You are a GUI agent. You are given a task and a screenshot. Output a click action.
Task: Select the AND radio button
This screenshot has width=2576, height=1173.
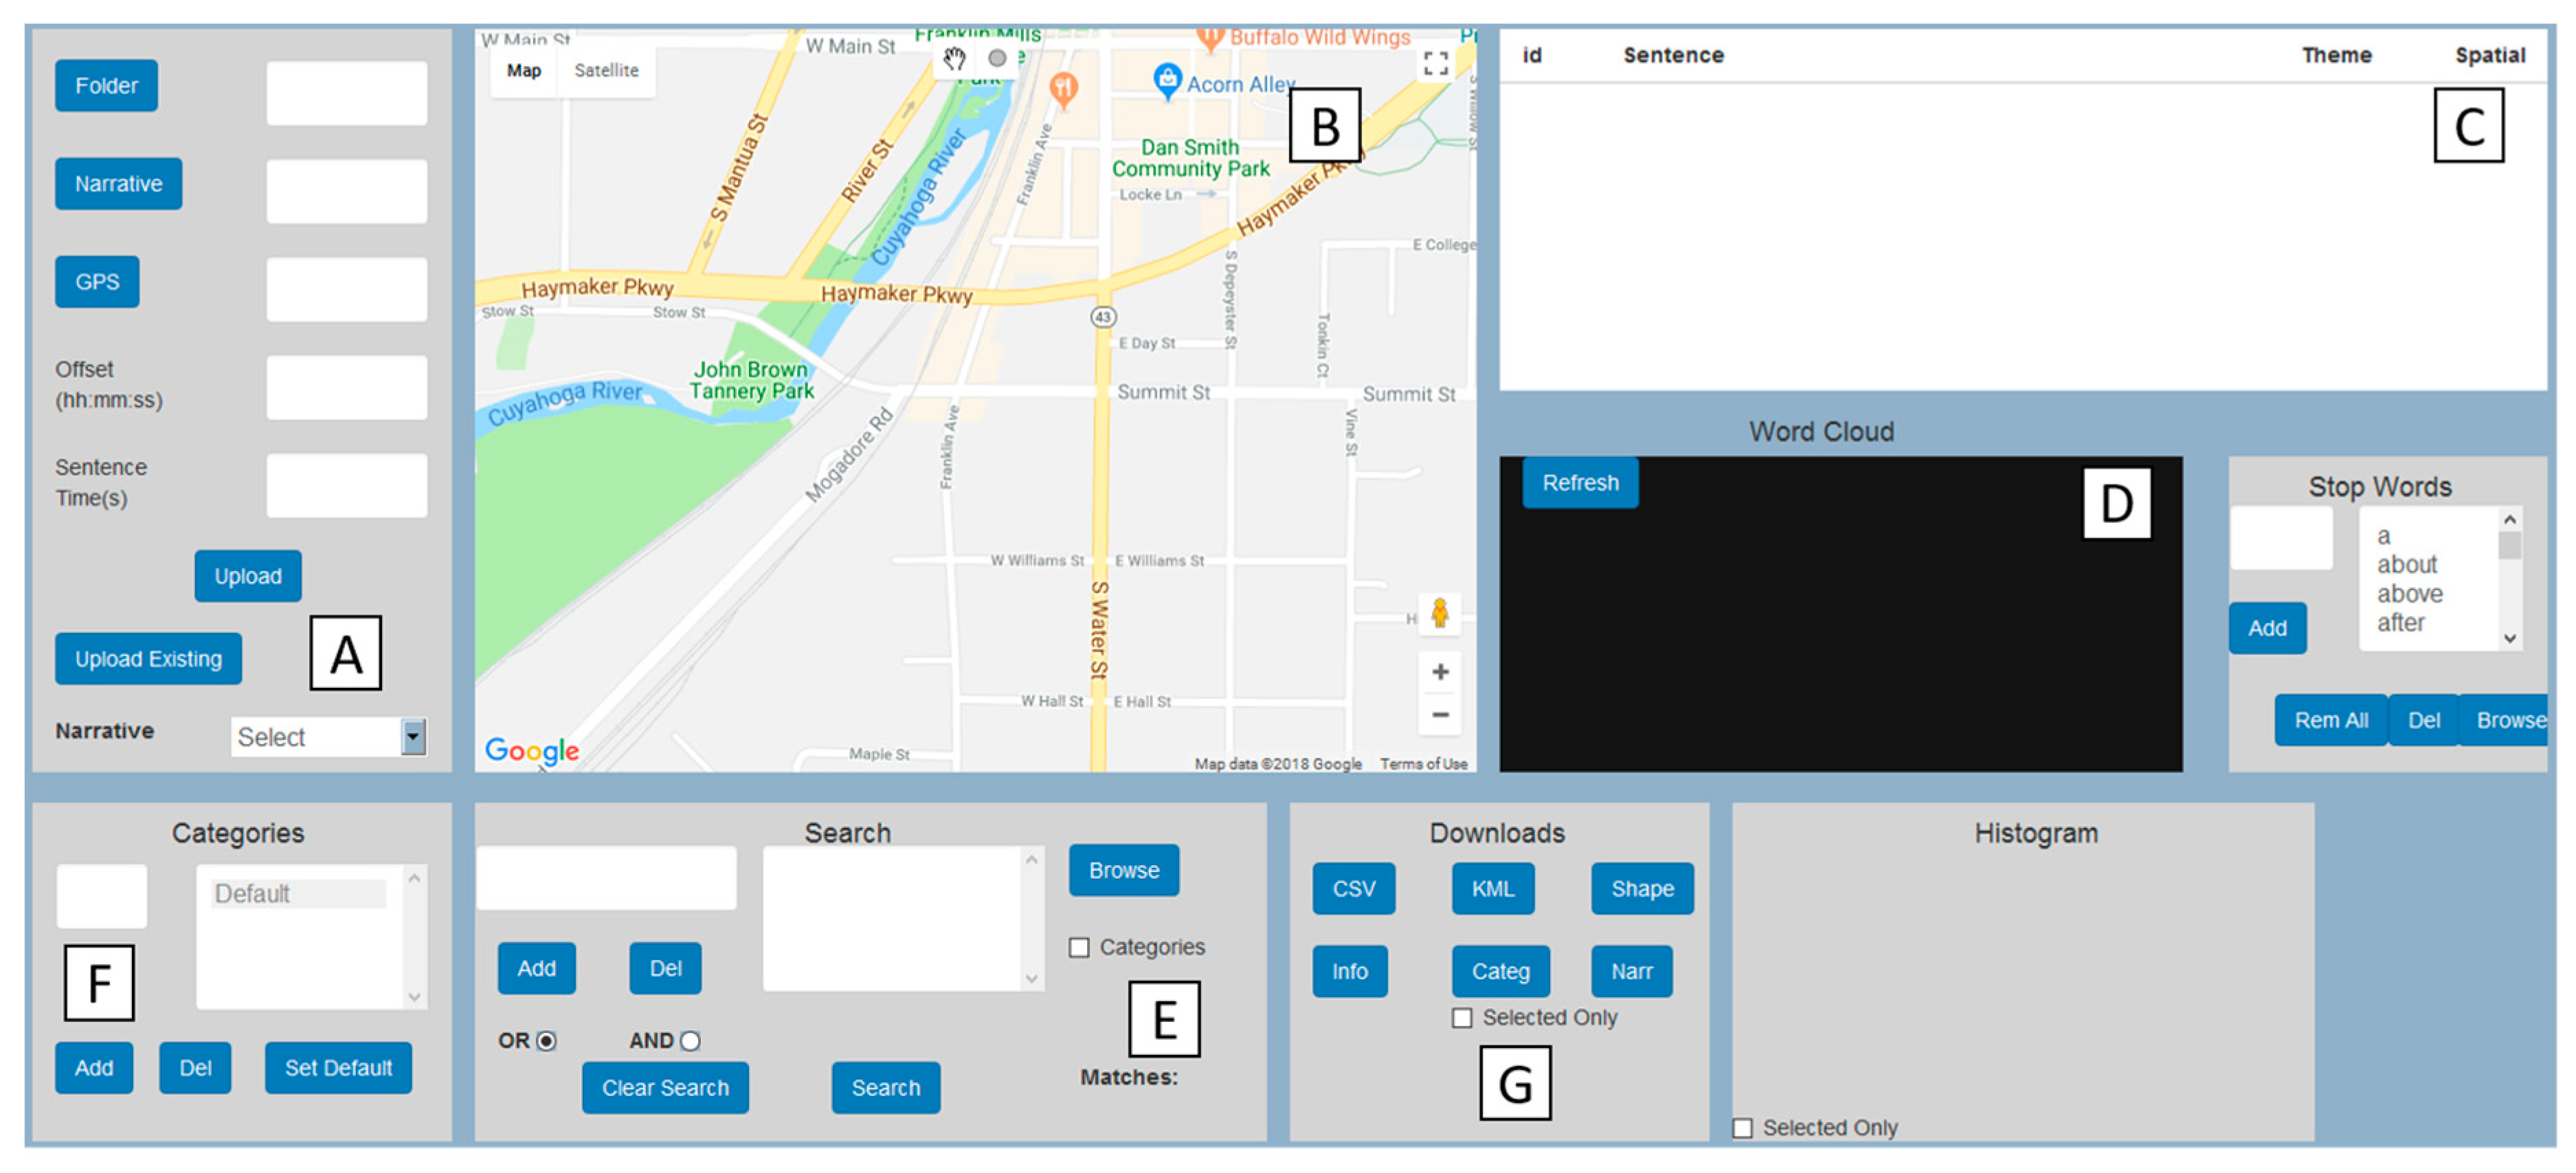690,1041
